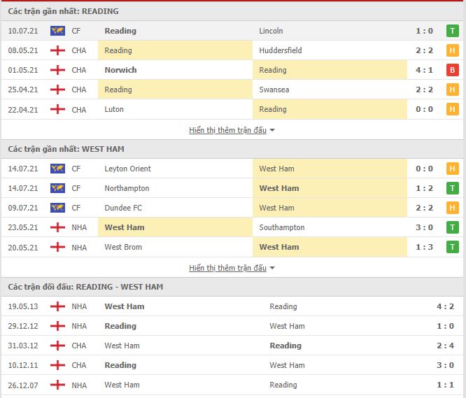Click England flag in West Ham-Southampton row
Image resolution: width=466 pixels, height=398 pixels.
[x=57, y=227]
